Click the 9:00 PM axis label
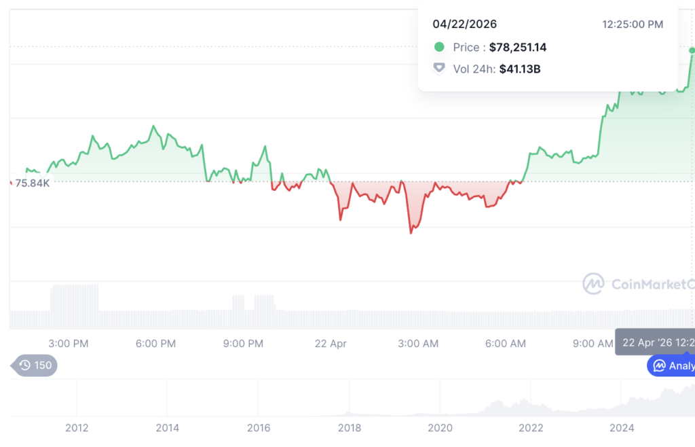Image resolution: width=695 pixels, height=447 pixels. click(x=243, y=344)
